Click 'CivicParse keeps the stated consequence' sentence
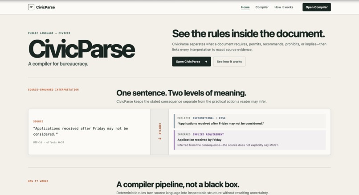This screenshot has width=359, height=195. click(x=192, y=101)
